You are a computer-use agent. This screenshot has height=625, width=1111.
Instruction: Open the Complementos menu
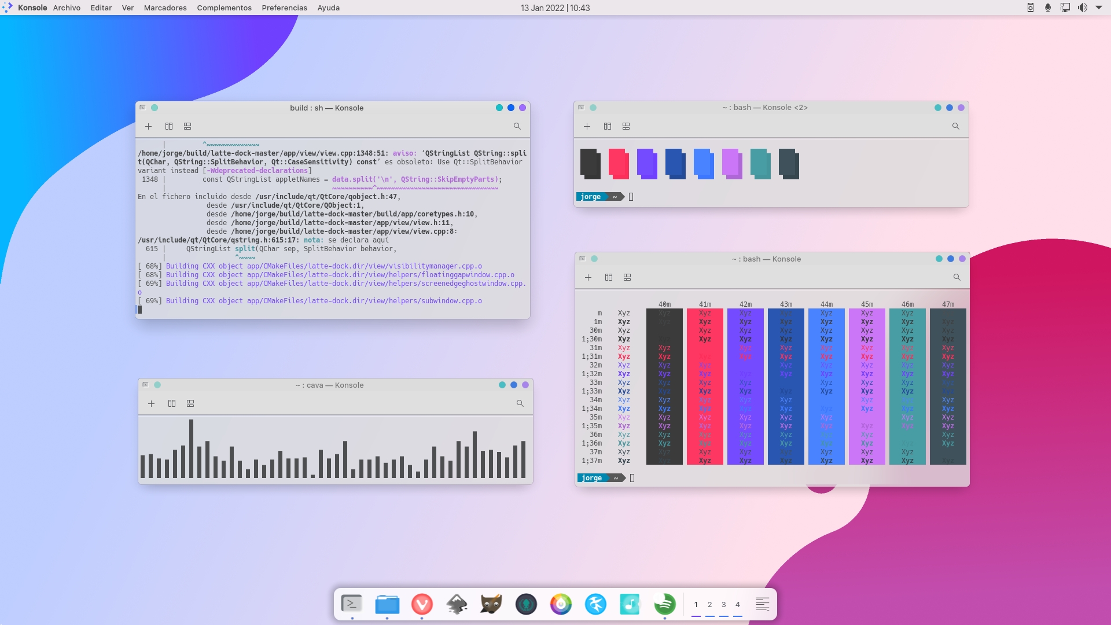coord(224,8)
